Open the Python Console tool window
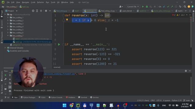This screenshot has width=195, height=109. [x=55, y=97]
